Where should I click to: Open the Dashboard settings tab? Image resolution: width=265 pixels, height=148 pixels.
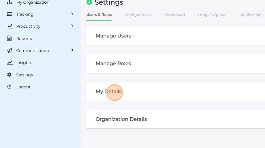coord(175,15)
